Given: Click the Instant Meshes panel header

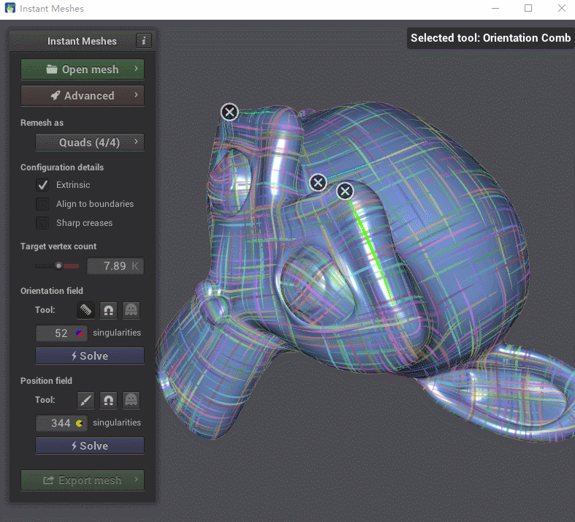Looking at the screenshot, I should pos(82,41).
